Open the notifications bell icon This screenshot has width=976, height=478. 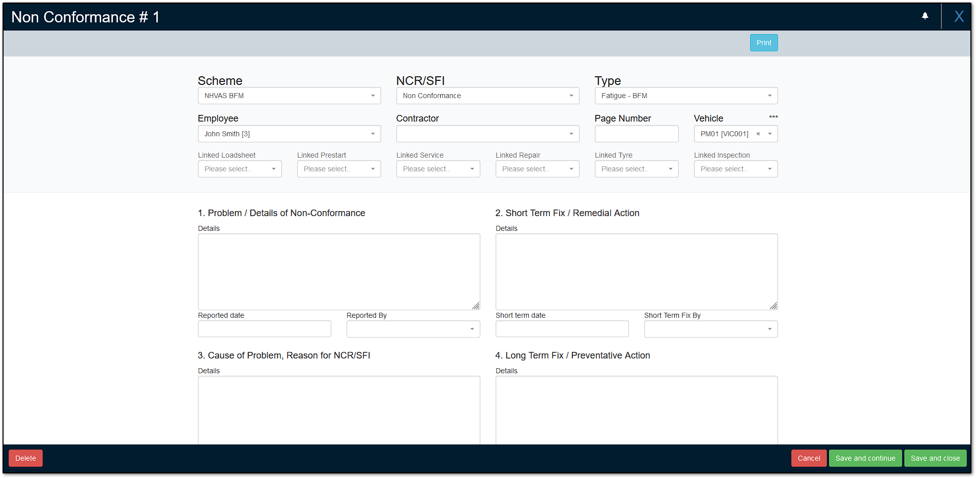[x=925, y=16]
